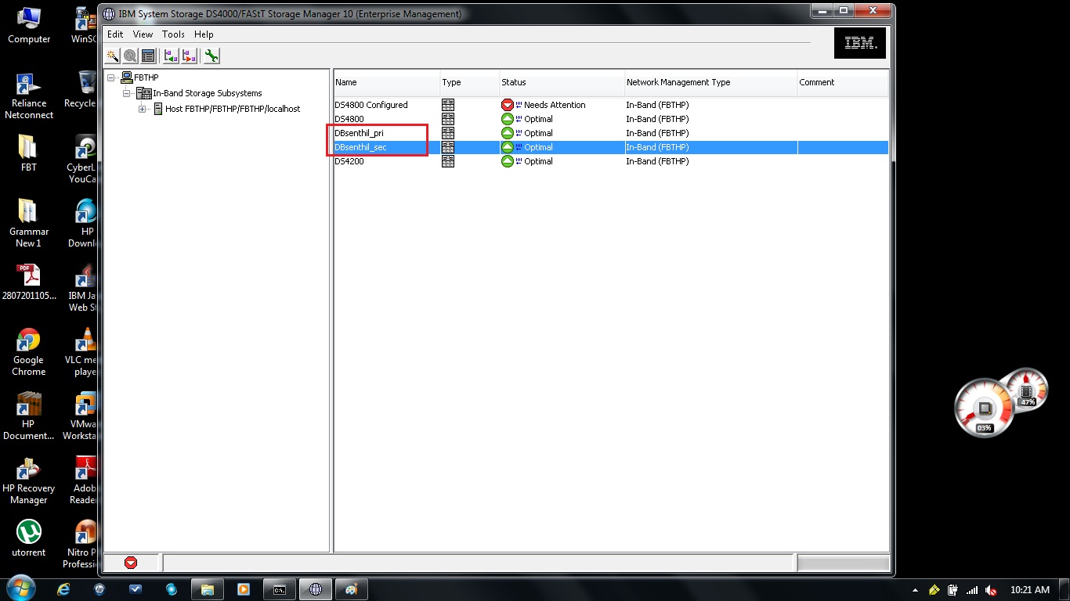The width and height of the screenshot is (1070, 601).
Task: Open the Storage Manager icon in the taskbar
Action: pyautogui.click(x=315, y=588)
